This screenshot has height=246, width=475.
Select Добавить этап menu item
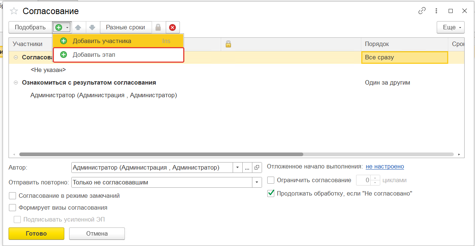pyautogui.click(x=94, y=55)
